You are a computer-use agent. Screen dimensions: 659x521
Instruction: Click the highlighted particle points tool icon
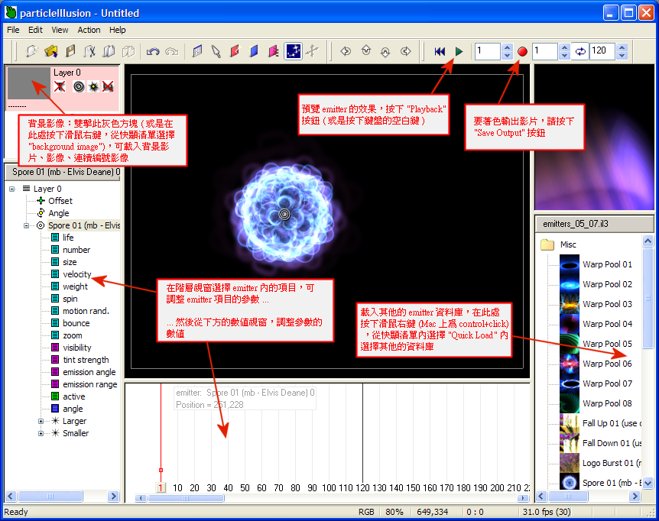tap(293, 51)
